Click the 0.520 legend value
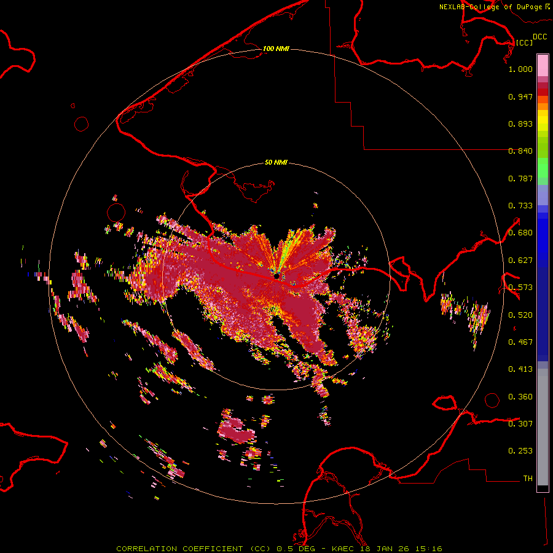 coord(520,315)
